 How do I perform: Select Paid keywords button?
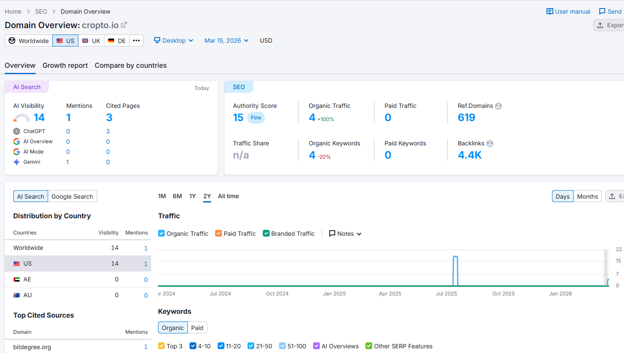tap(197, 327)
